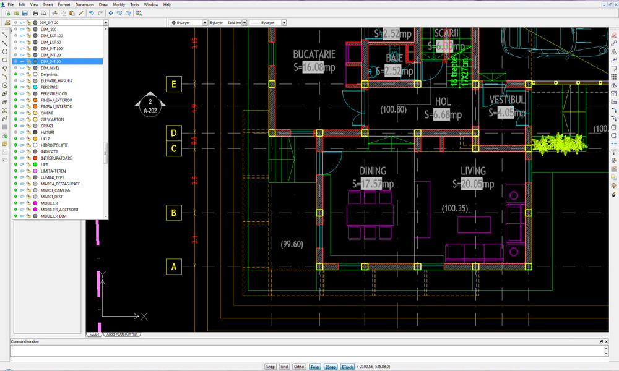Undo the last action
Screen dimensions: 619x371
click(91, 13)
